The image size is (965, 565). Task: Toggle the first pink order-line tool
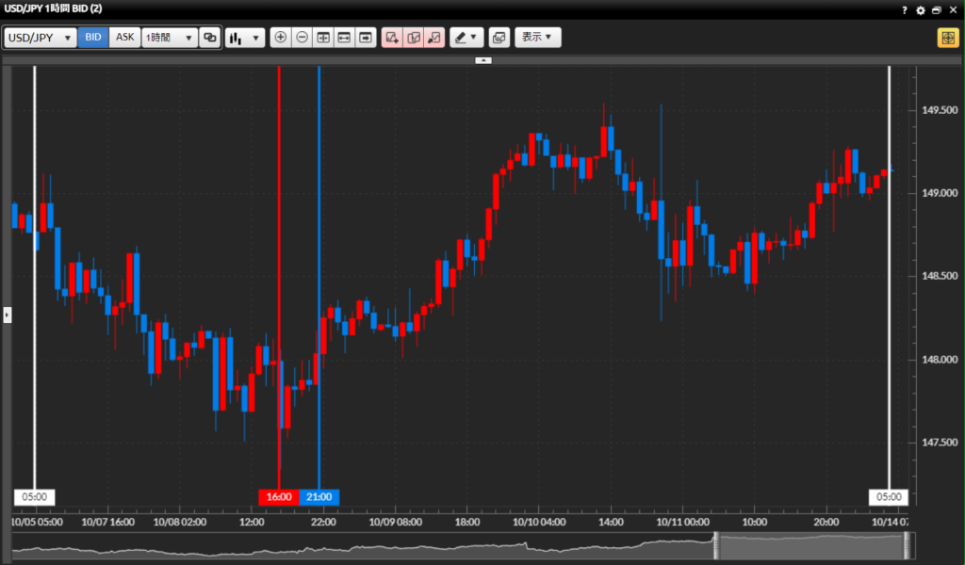click(x=391, y=38)
